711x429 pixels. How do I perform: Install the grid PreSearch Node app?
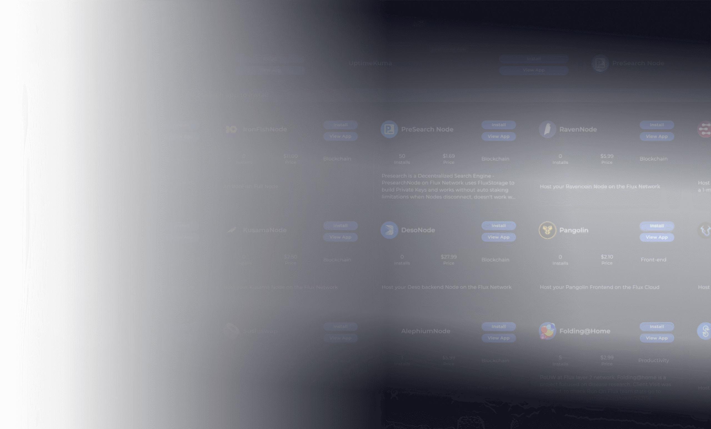498,125
